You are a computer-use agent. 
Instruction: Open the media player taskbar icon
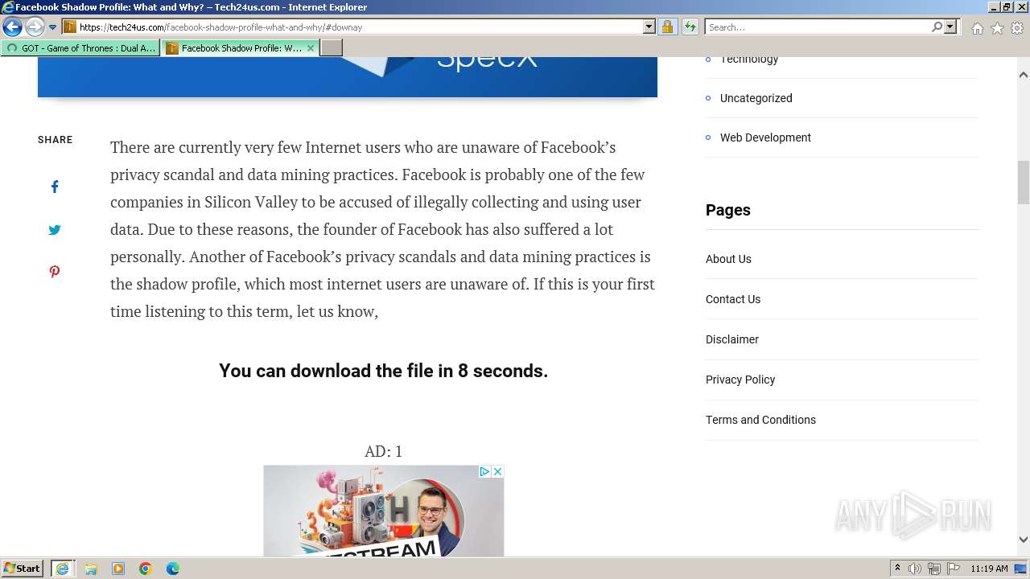click(x=118, y=569)
